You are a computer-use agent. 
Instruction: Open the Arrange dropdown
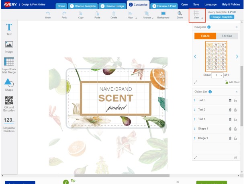click(x=148, y=15)
